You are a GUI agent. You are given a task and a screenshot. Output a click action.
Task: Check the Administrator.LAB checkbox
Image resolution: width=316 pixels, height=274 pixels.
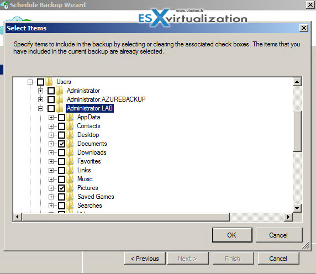tap(51, 108)
